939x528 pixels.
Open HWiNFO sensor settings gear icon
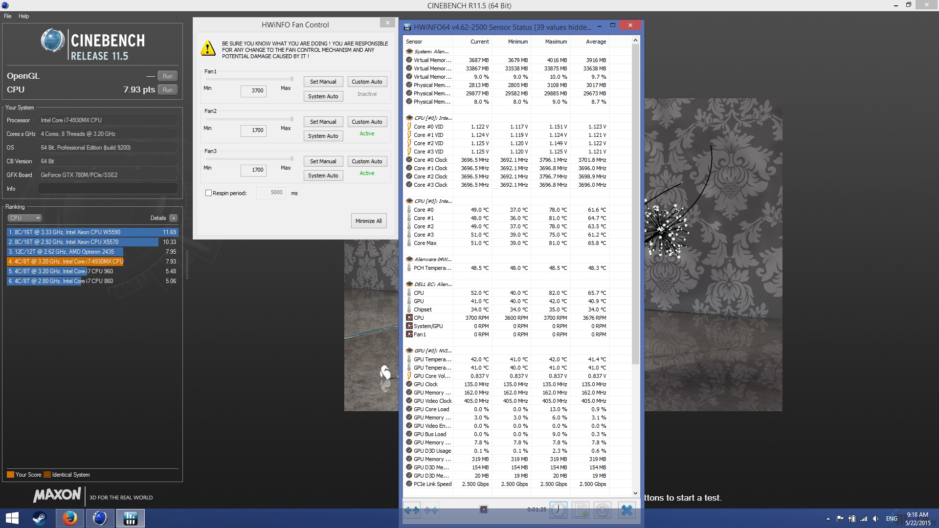tap(603, 510)
